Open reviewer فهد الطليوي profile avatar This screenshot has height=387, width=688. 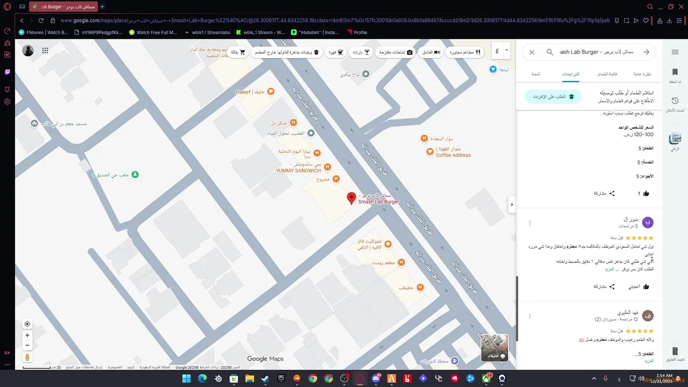pyautogui.click(x=648, y=316)
